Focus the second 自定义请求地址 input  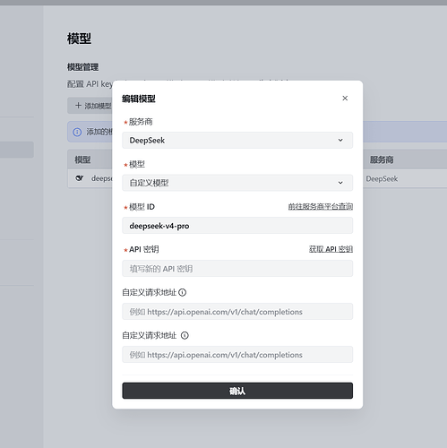[237, 355]
